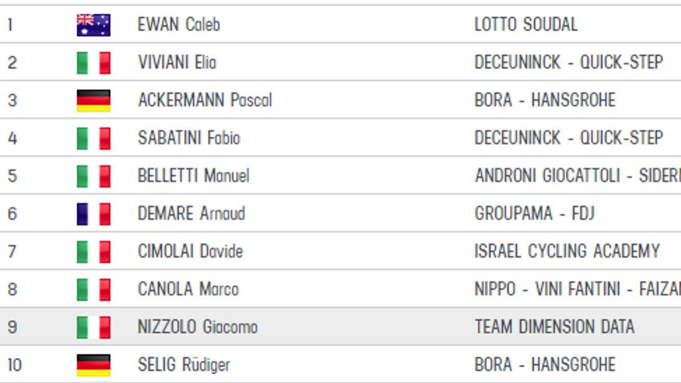Click the Italian flag next to Sabatini Fabio
681x383 pixels.
pos(94,138)
